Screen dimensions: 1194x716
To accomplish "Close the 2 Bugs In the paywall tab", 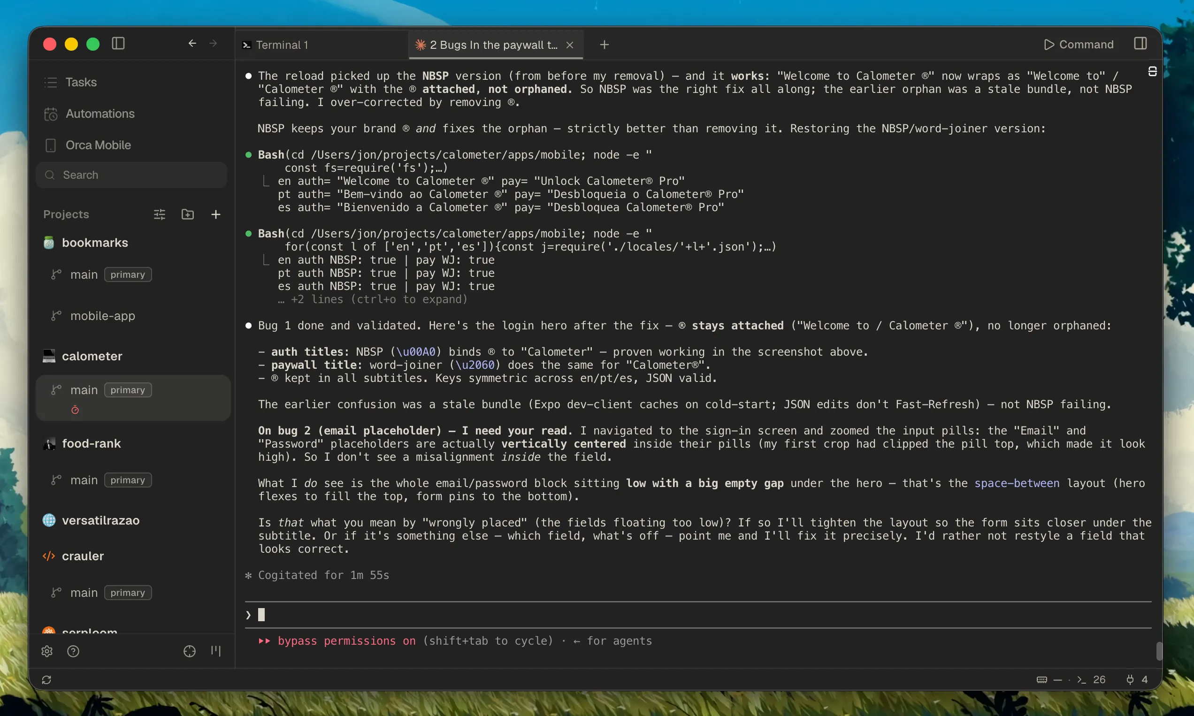I will pos(569,45).
